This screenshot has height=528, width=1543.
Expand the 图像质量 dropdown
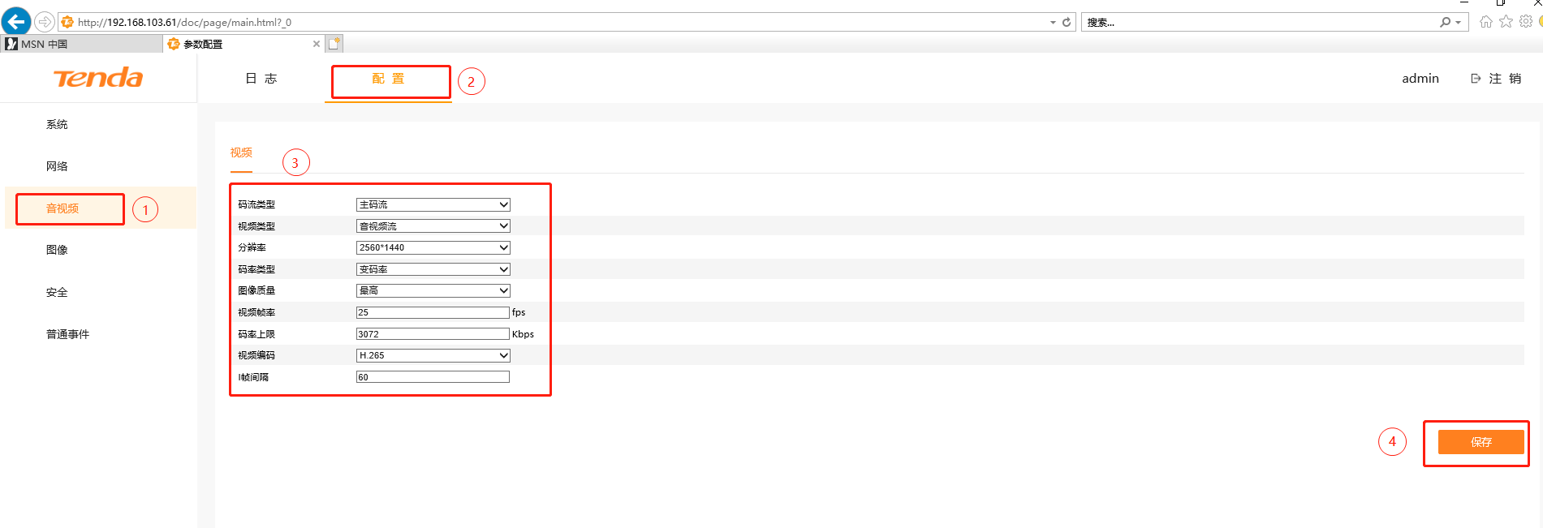coord(433,290)
